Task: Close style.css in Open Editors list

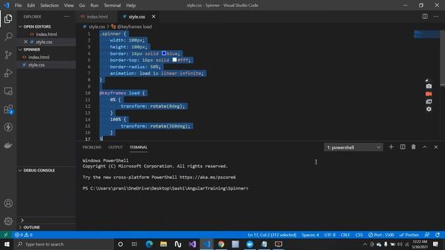Action: coord(26,42)
